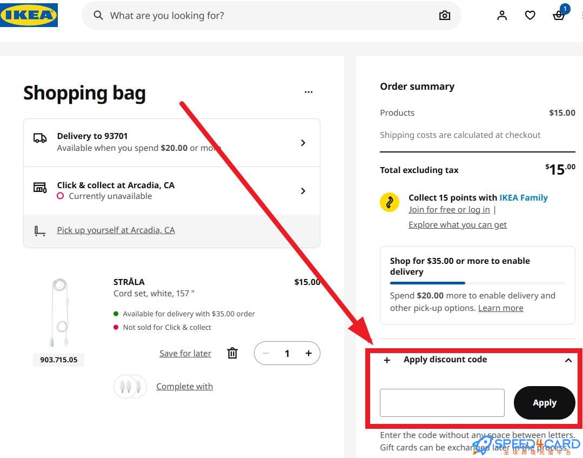Click inside the discount code field
The width and height of the screenshot is (583, 458).
coord(441,402)
